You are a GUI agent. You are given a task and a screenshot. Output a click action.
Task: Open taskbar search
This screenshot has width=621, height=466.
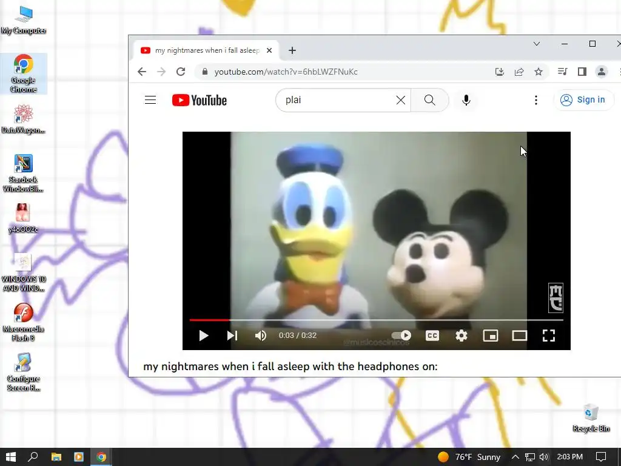(x=33, y=457)
